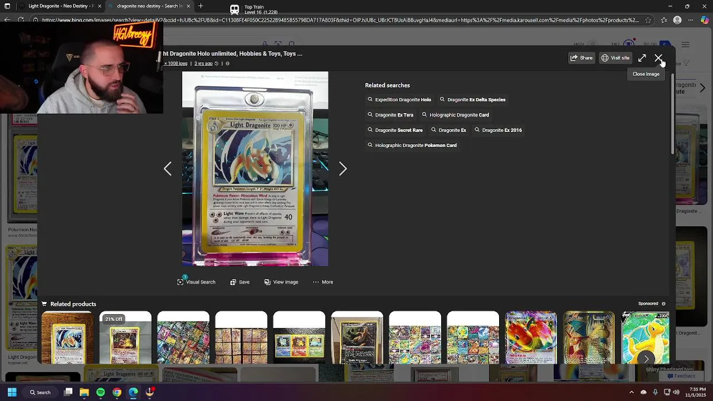Open the 21% Off related product
The width and height of the screenshot is (713, 401).
tap(125, 338)
